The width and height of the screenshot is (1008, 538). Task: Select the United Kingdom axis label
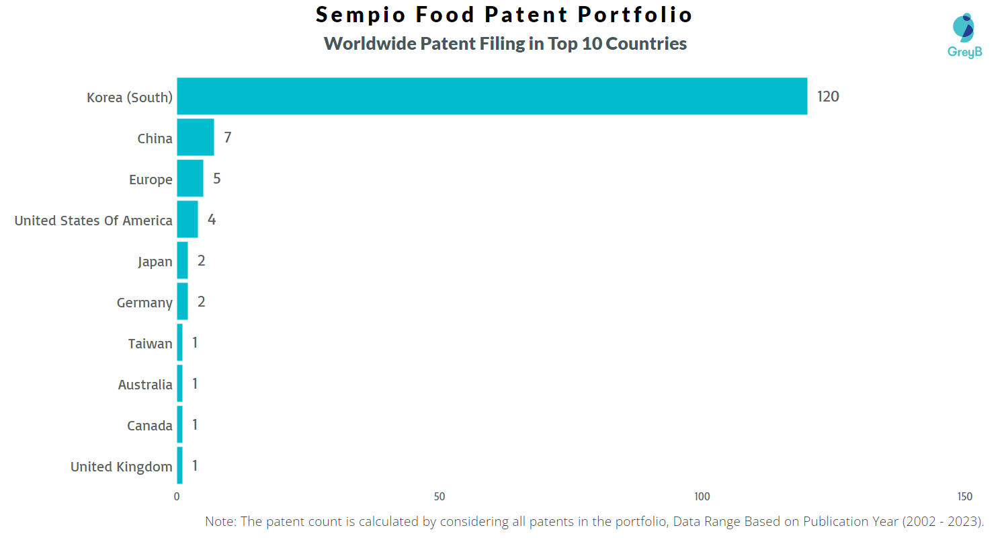[122, 467]
